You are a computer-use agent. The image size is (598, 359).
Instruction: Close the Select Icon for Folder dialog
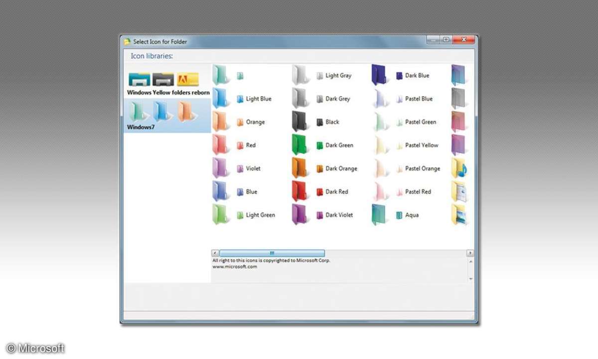pos(464,39)
